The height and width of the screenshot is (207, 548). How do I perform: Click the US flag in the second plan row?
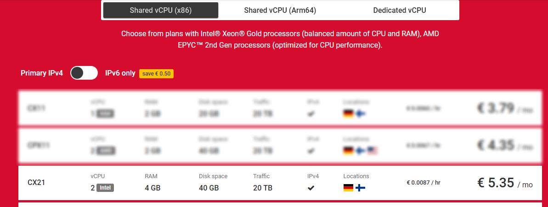click(373, 150)
